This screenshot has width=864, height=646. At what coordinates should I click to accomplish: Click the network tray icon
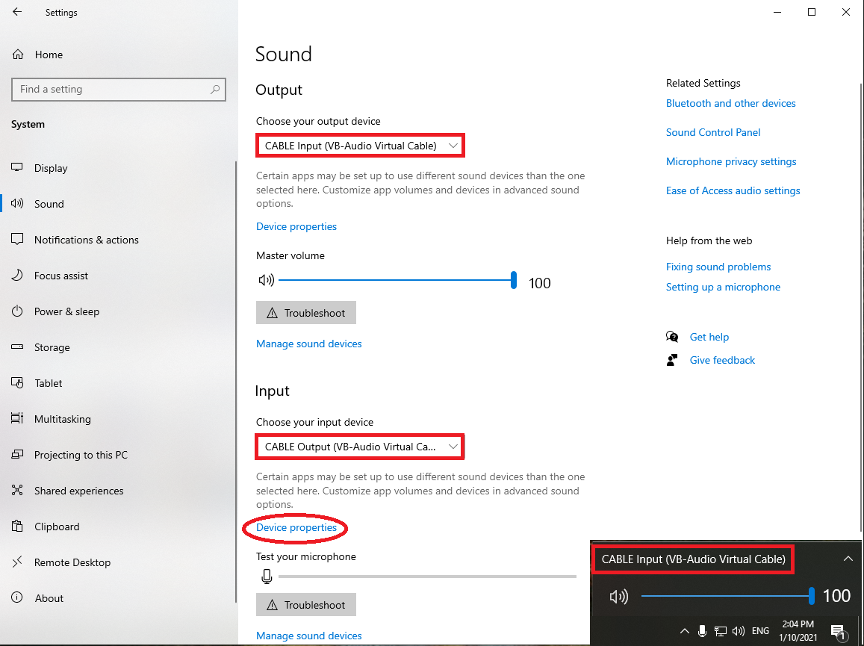[x=720, y=630]
